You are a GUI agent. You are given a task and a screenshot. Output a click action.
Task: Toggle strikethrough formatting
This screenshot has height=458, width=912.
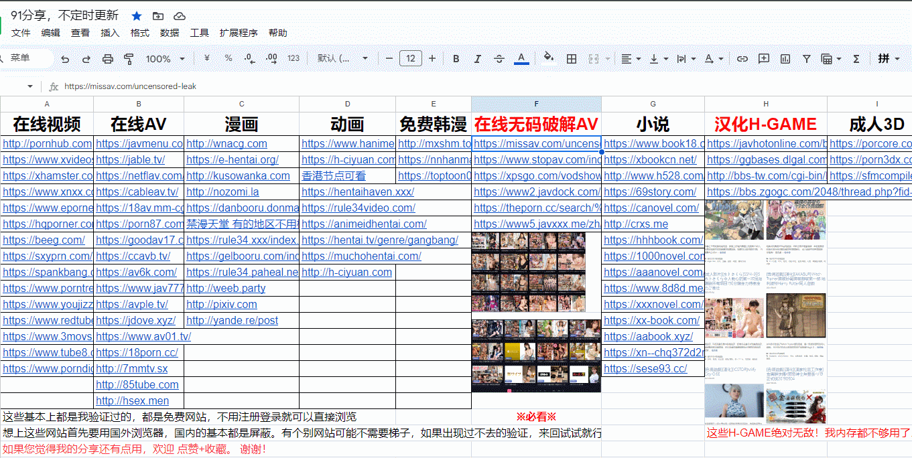(x=499, y=59)
